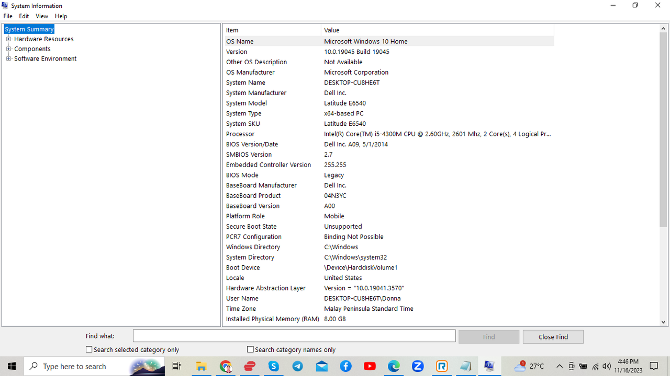The height and width of the screenshot is (376, 670).
Task: Check Search category names only
Action: (x=250, y=349)
